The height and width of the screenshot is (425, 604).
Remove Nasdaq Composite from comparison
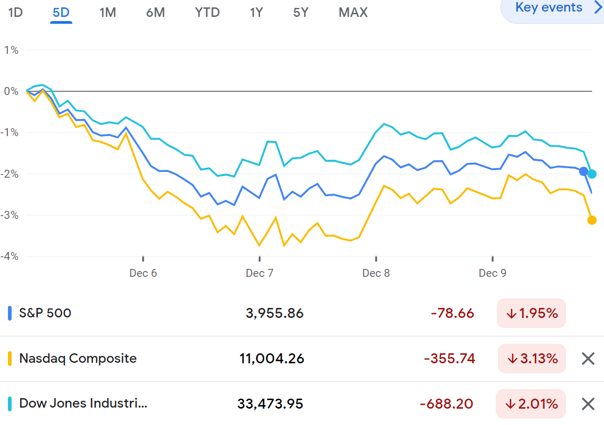(588, 359)
